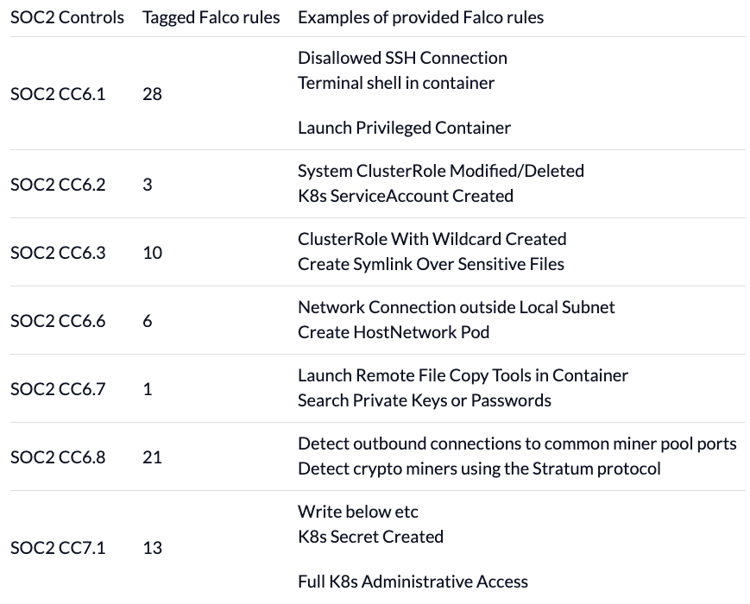Click K8s ServiceAccount Created rule
Screen dimensions: 750x604
(406, 196)
